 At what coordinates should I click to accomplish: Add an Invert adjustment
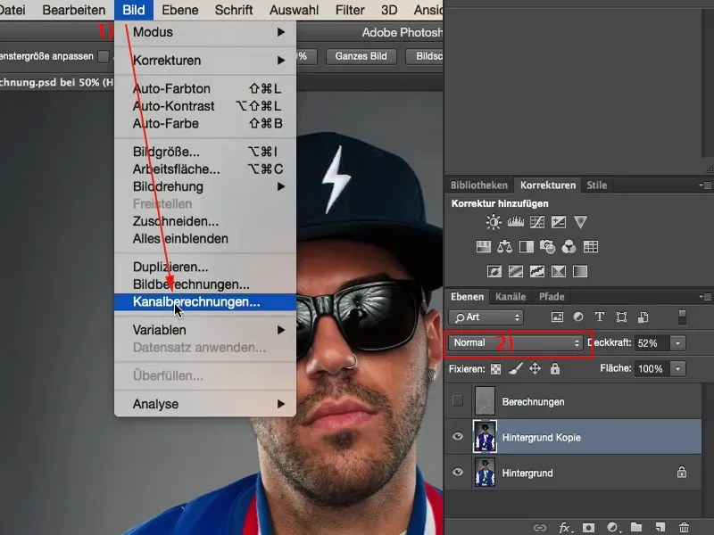click(x=494, y=272)
